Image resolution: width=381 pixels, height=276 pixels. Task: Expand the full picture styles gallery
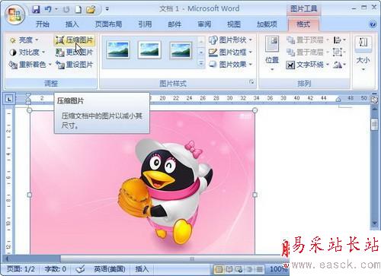coord(201,63)
